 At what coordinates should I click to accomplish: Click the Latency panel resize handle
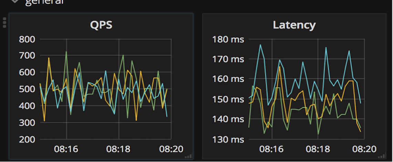point(381,156)
